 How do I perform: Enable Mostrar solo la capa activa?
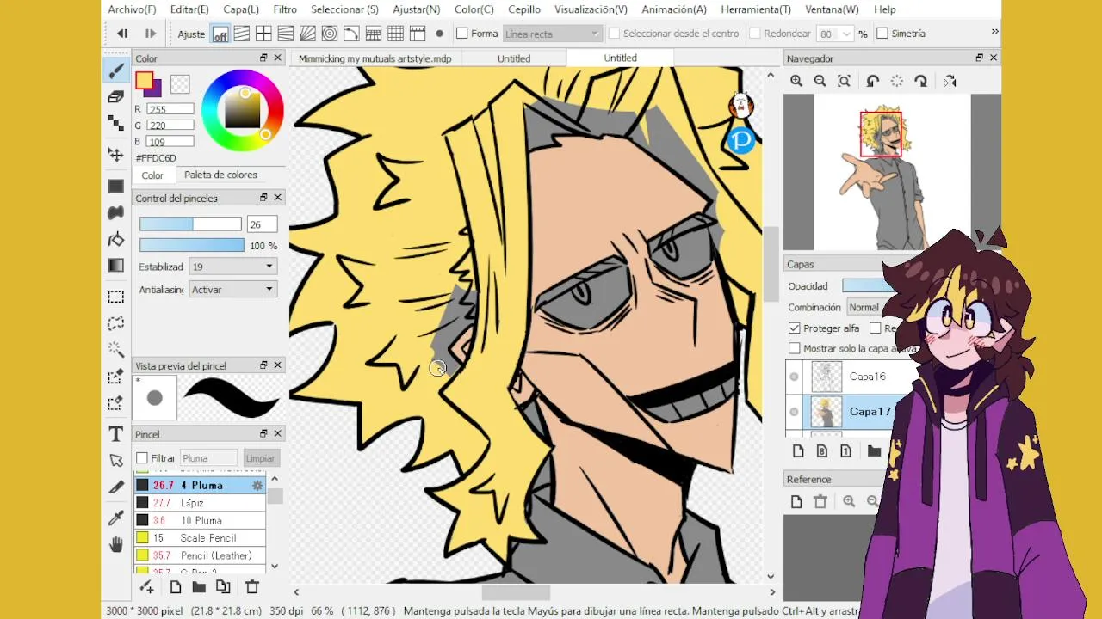(x=795, y=348)
